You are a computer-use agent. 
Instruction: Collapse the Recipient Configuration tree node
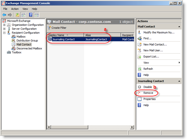[4, 33]
